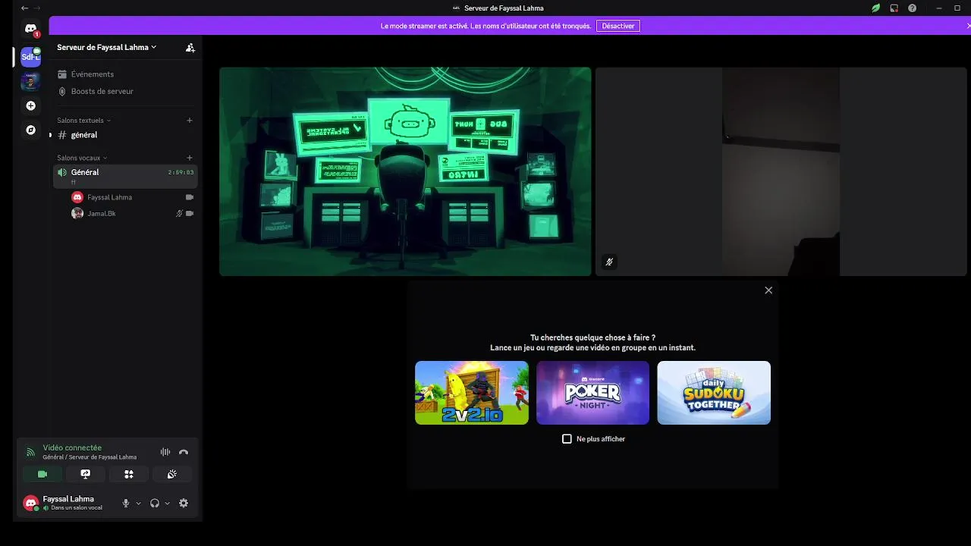Viewport: 971px width, 546px height.
Task: Open noise suppression waveform icon
Action: 165,452
